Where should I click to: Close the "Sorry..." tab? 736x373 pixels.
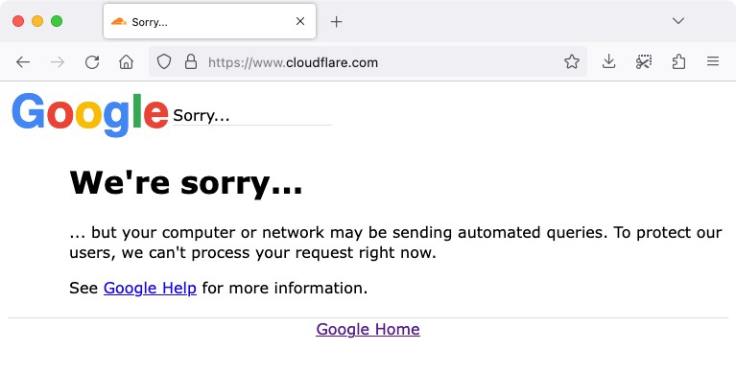click(x=300, y=21)
